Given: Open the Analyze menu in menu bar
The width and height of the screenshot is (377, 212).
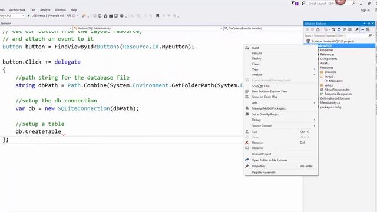Looking at the screenshot, I should [x=45, y=10].
